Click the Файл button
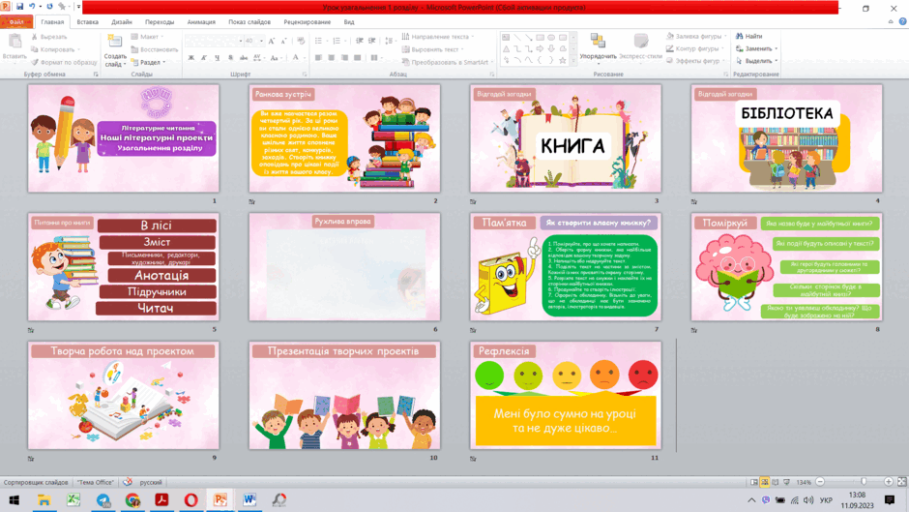909x512 pixels. (16, 22)
